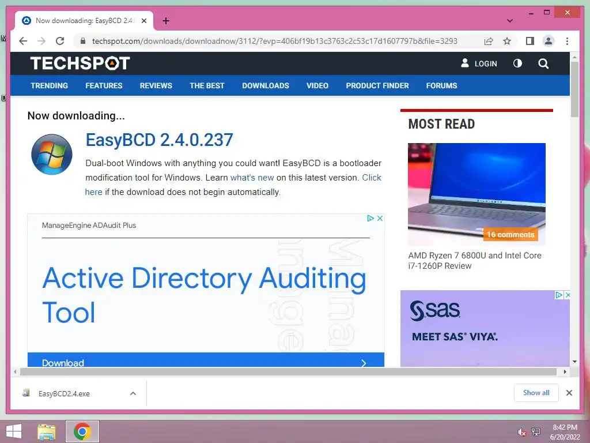Click the scroll down arrow of page
This screenshot has width=590, height=443.
pyautogui.click(x=574, y=362)
